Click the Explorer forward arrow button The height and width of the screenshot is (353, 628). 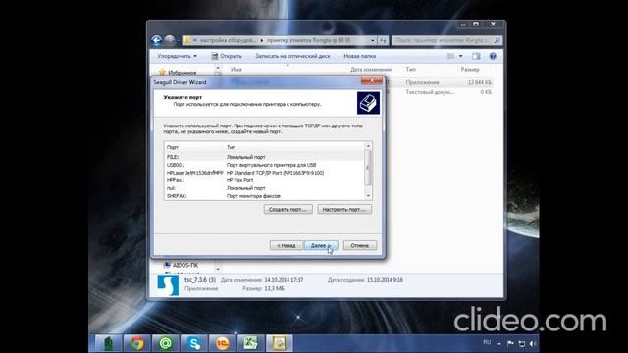tap(170, 40)
